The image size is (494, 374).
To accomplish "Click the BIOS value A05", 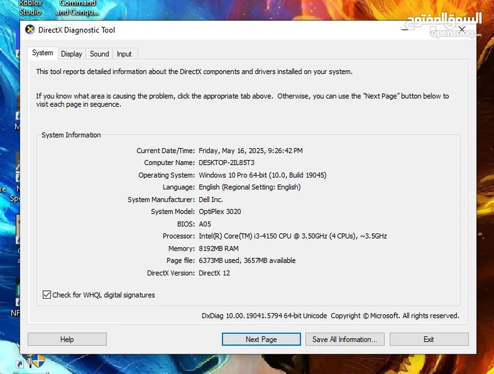I will pos(205,224).
